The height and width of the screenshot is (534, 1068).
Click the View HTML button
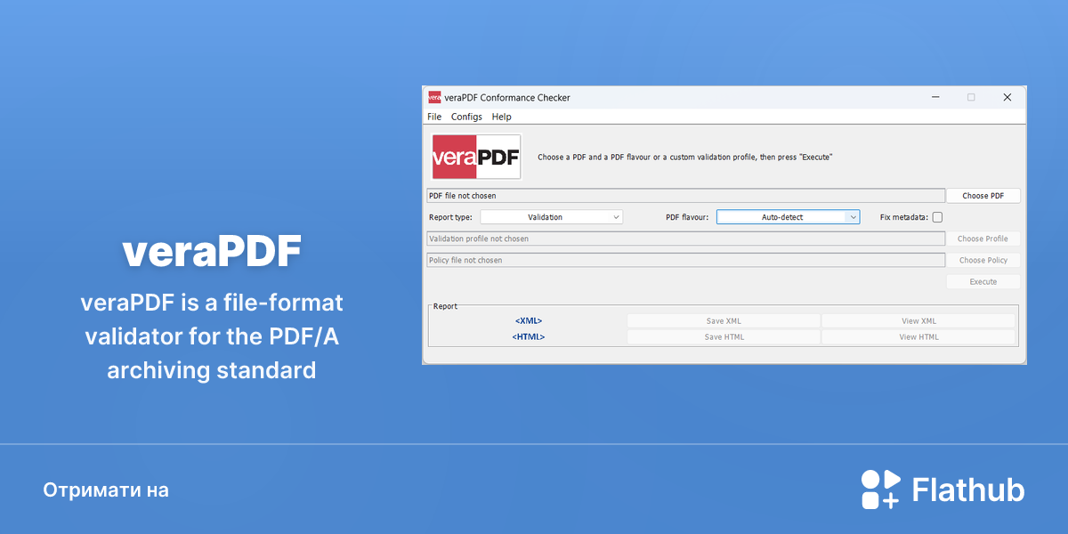tap(918, 337)
